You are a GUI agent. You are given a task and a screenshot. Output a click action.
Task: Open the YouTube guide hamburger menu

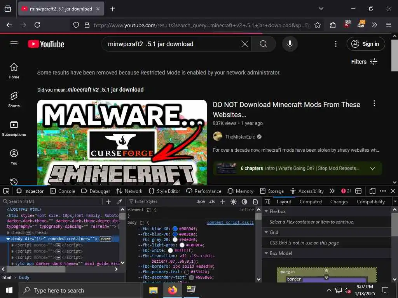[14, 44]
